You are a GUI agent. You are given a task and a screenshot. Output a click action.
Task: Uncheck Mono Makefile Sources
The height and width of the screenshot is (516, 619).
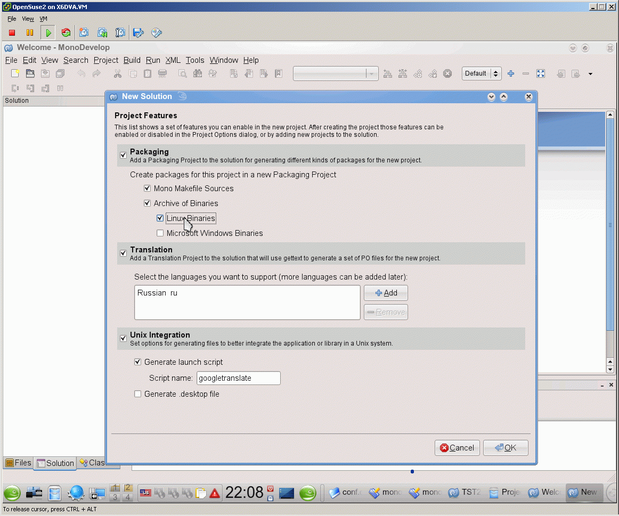[147, 188]
